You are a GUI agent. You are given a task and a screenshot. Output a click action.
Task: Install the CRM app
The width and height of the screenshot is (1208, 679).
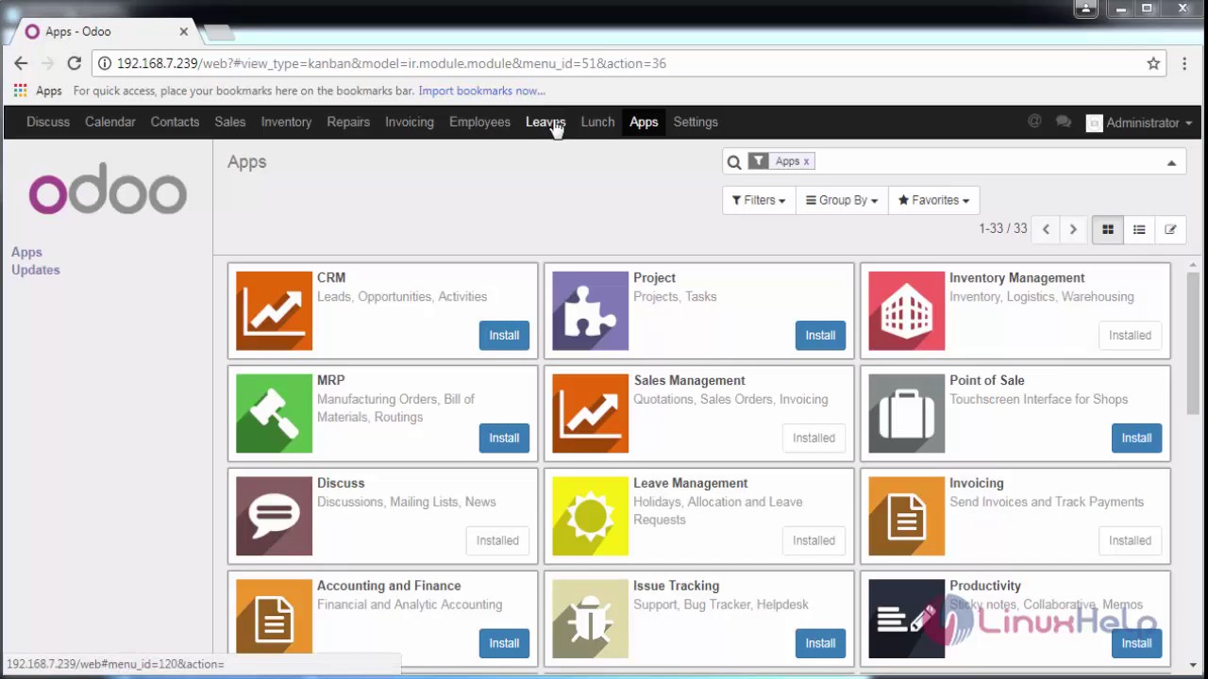(x=504, y=335)
